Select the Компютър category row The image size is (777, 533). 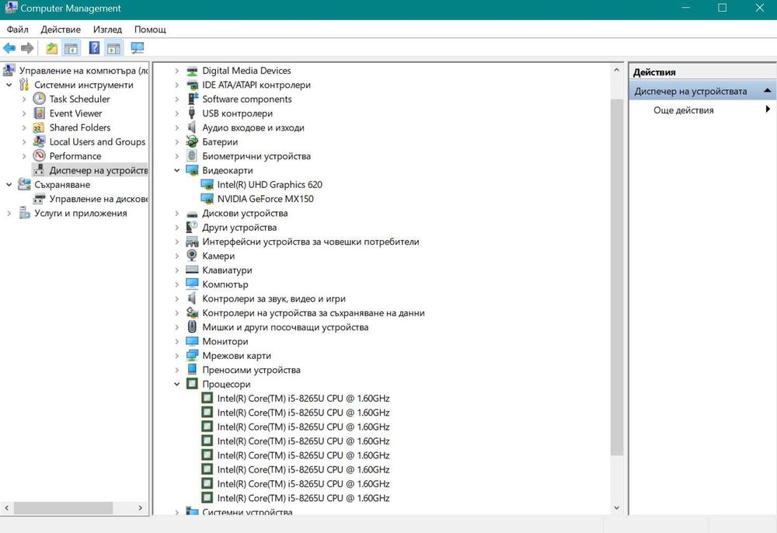click(x=225, y=284)
